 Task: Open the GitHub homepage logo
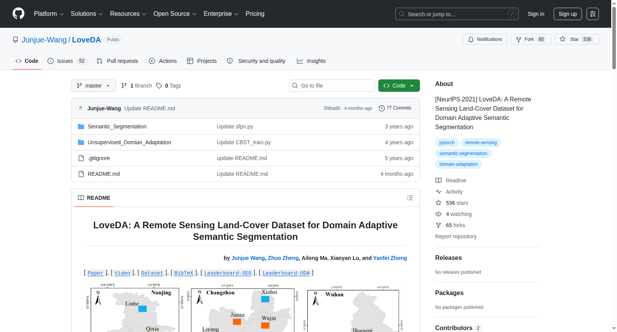19,13
